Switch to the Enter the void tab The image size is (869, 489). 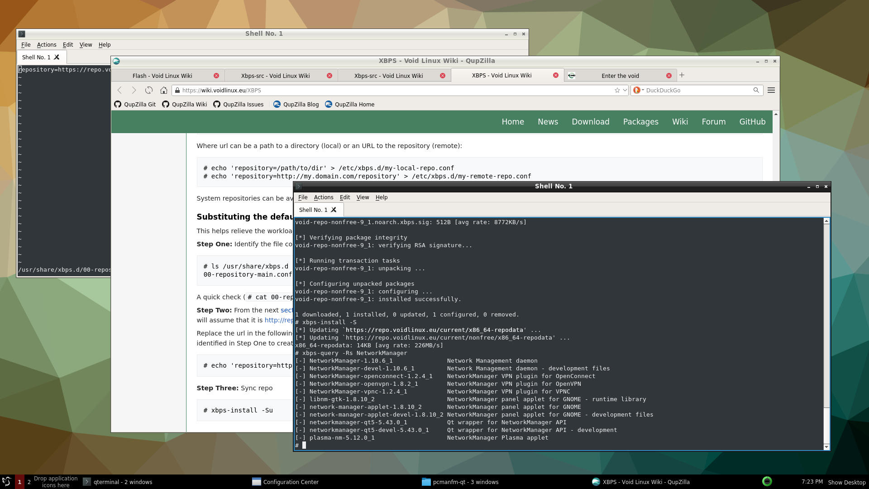point(620,76)
